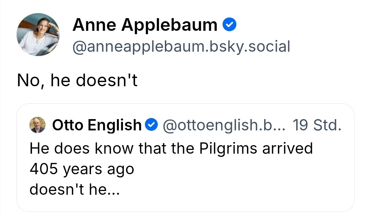371x217 pixels.
Task: Click the "19 Std." timestamp
Action: pyautogui.click(x=317, y=125)
